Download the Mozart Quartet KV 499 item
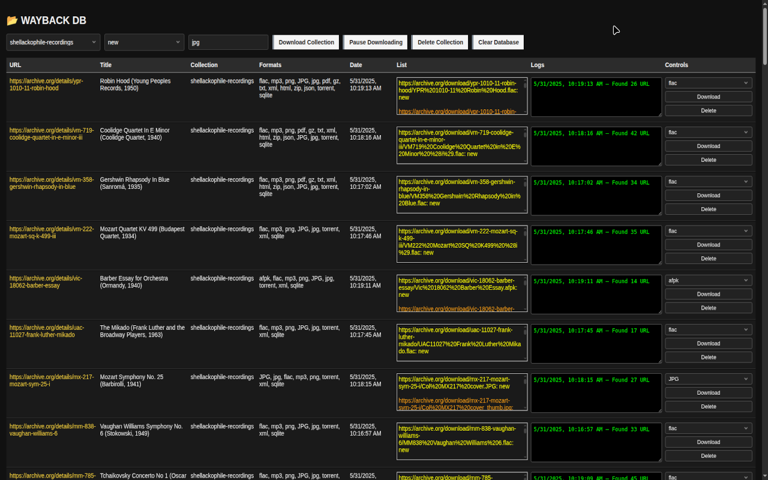Viewport: 768px width, 480px height. pyautogui.click(x=709, y=244)
